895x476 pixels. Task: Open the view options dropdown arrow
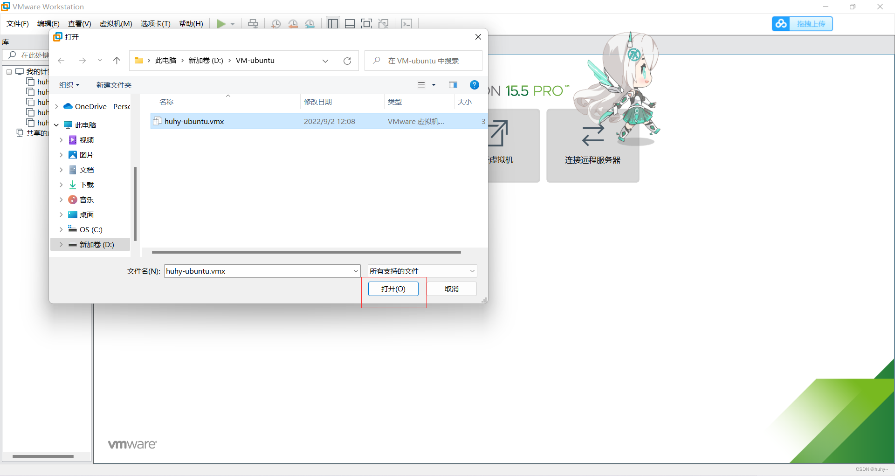point(434,85)
